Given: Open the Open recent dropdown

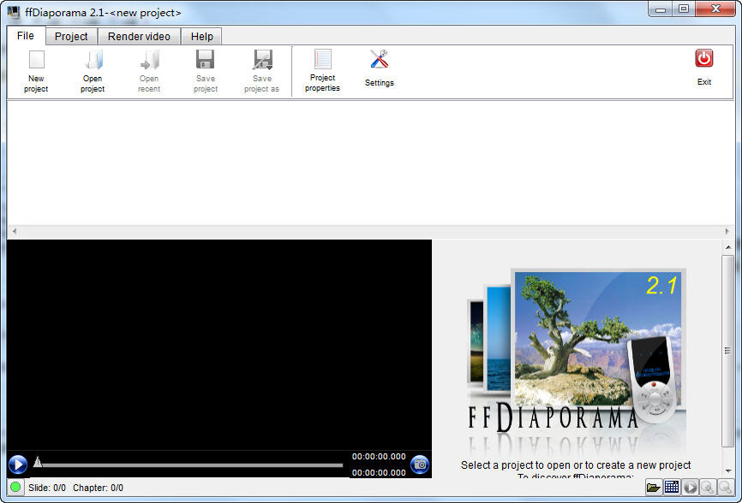Looking at the screenshot, I should point(149,61).
